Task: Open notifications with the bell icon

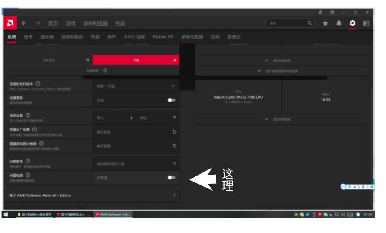Action: click(339, 23)
